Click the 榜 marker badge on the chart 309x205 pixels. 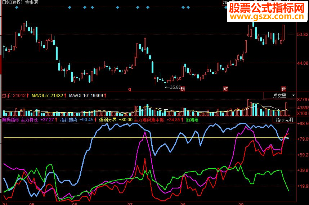(183, 89)
